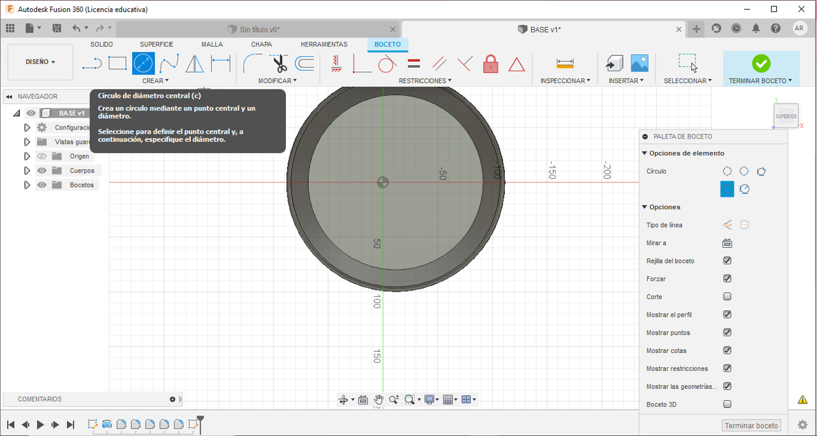Expand the Bocetos tree node
The width and height of the screenshot is (817, 436).
coord(27,185)
